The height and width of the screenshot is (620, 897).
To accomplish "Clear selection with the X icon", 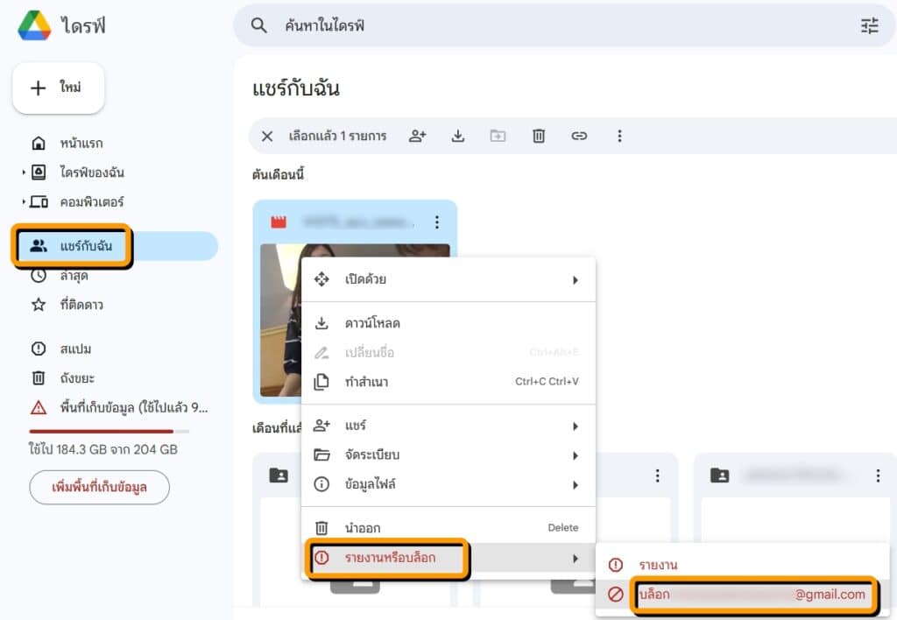I will pos(267,136).
